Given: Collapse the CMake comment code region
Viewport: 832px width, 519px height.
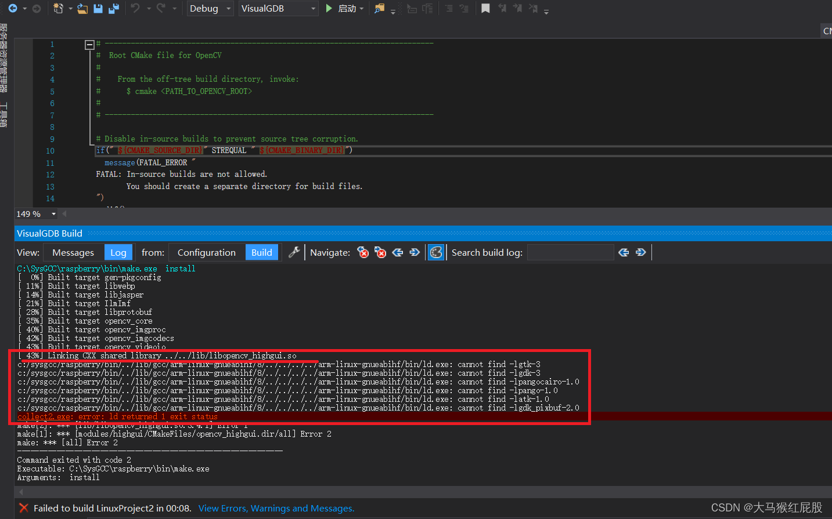Looking at the screenshot, I should coord(89,44).
